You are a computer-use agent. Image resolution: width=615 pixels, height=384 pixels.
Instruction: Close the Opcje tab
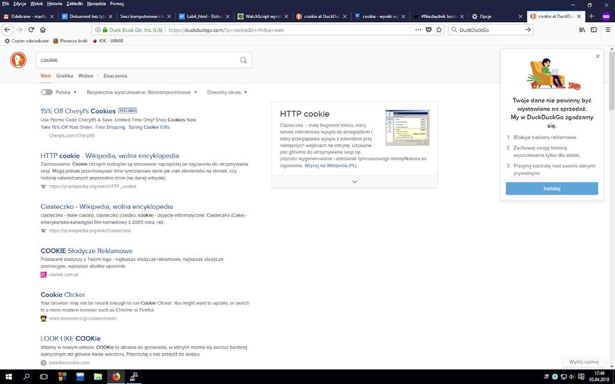521,16
